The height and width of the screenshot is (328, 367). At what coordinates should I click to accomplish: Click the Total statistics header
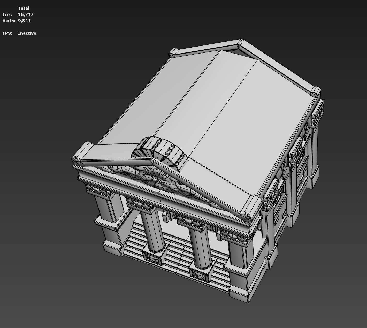pos(24,8)
